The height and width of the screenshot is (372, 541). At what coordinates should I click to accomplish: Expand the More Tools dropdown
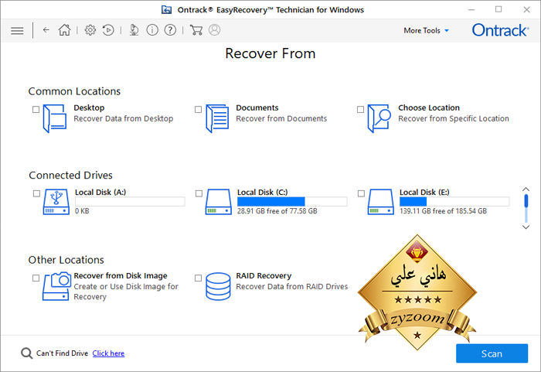point(426,30)
